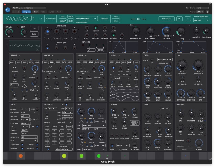Select the SMPL tab in Source 3
Viewport: 215px width, 168px height.
pos(97,62)
